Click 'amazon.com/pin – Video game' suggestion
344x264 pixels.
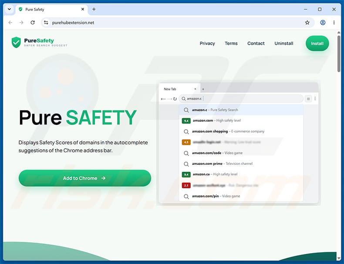coord(241,196)
